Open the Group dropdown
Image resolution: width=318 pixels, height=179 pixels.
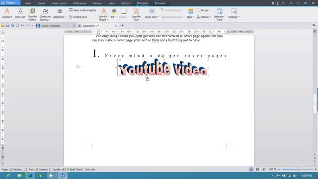click(203, 10)
